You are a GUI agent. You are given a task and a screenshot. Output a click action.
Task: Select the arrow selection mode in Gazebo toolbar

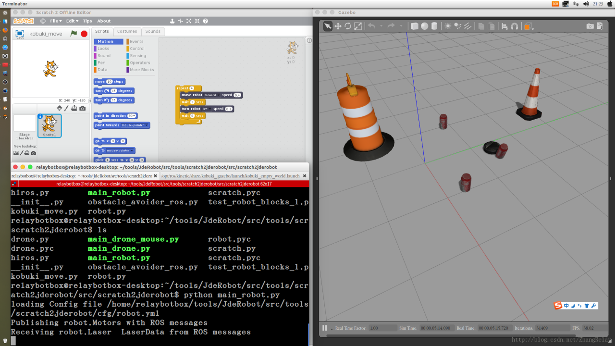click(328, 26)
